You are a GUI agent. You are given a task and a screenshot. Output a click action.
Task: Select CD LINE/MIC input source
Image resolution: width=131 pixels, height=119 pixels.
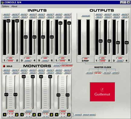point(67,66)
